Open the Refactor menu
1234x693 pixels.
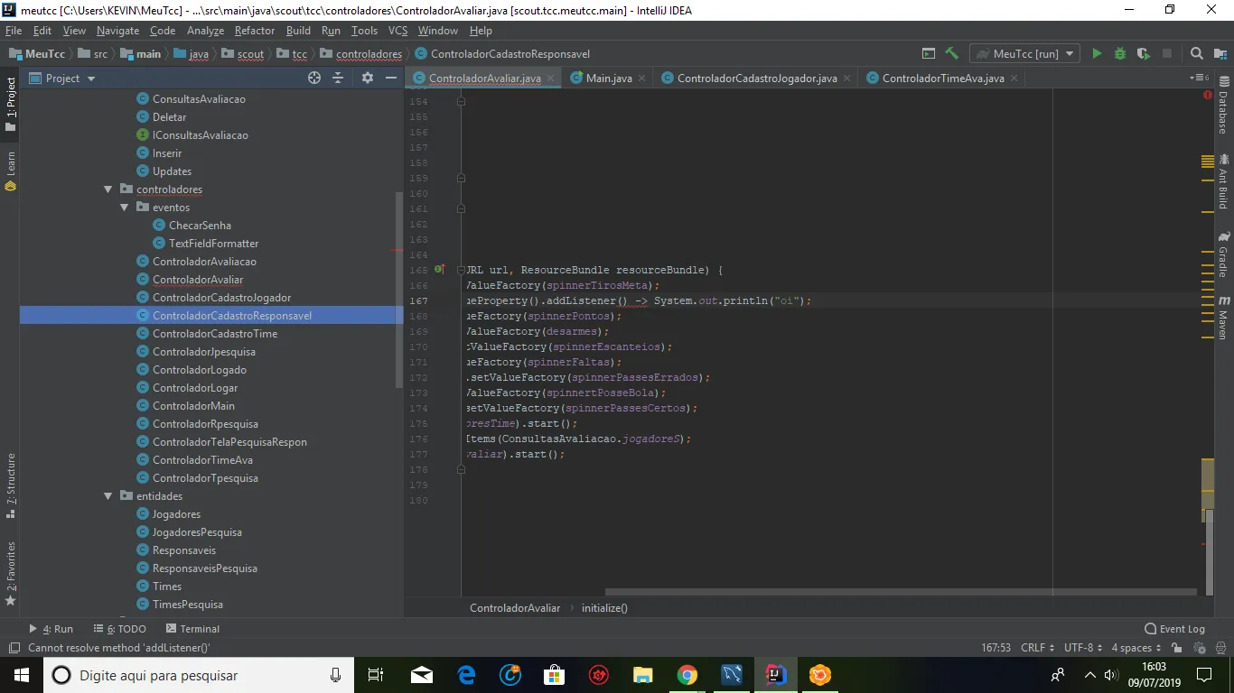[x=255, y=31]
